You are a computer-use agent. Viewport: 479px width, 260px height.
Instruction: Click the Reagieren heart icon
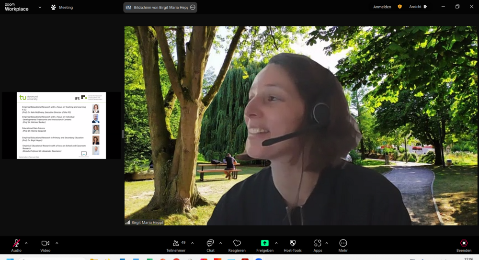[237, 243]
